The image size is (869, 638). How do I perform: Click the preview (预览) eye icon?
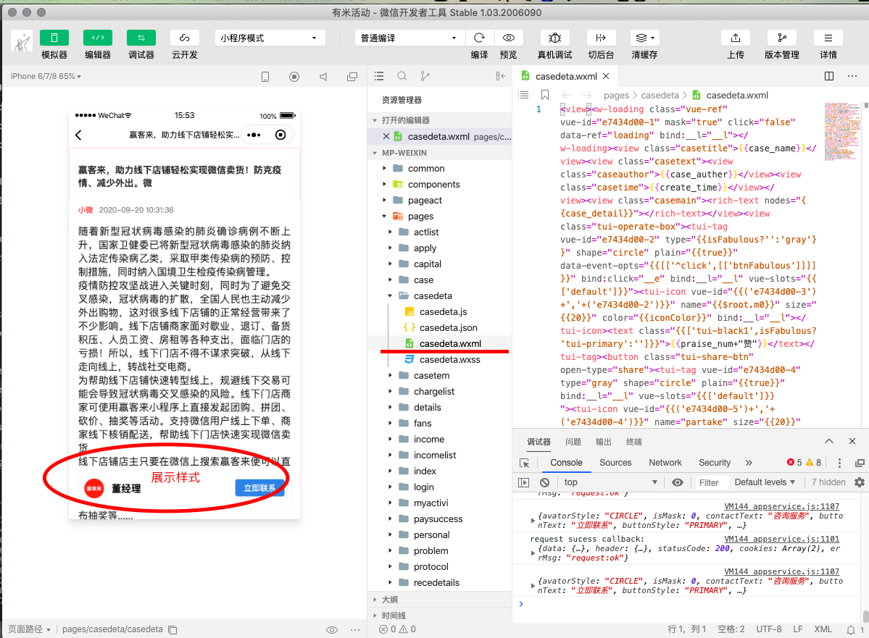(508, 38)
